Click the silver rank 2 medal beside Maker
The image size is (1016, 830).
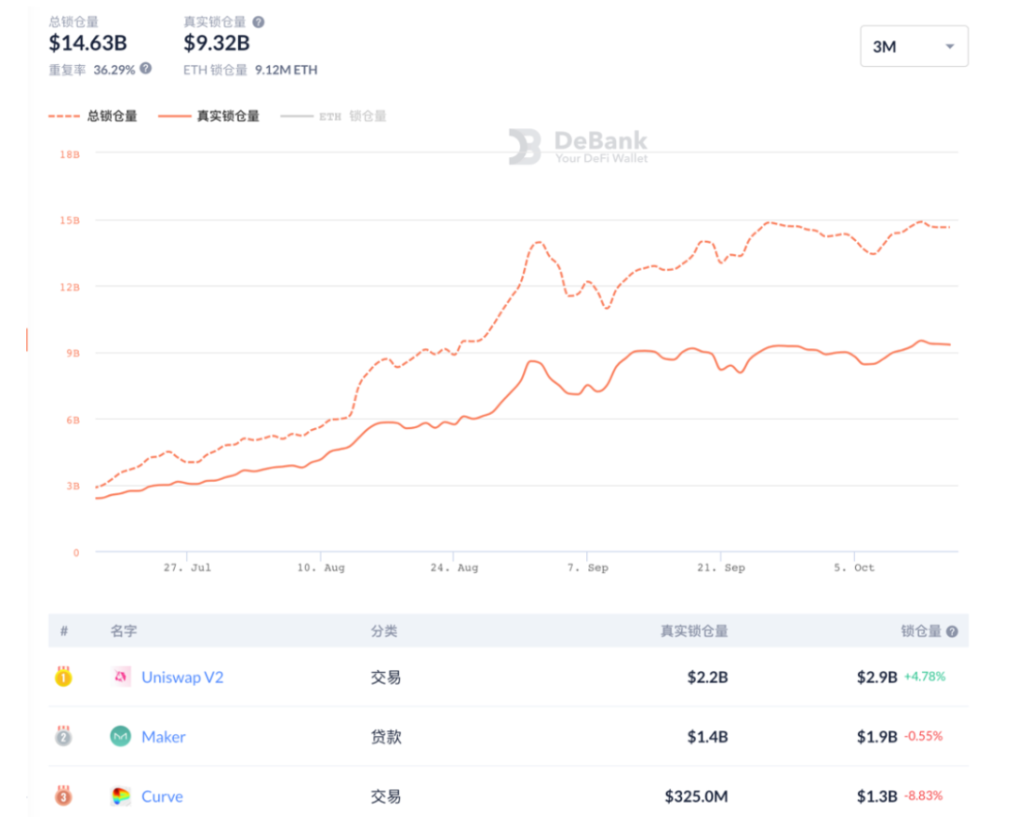(x=63, y=737)
